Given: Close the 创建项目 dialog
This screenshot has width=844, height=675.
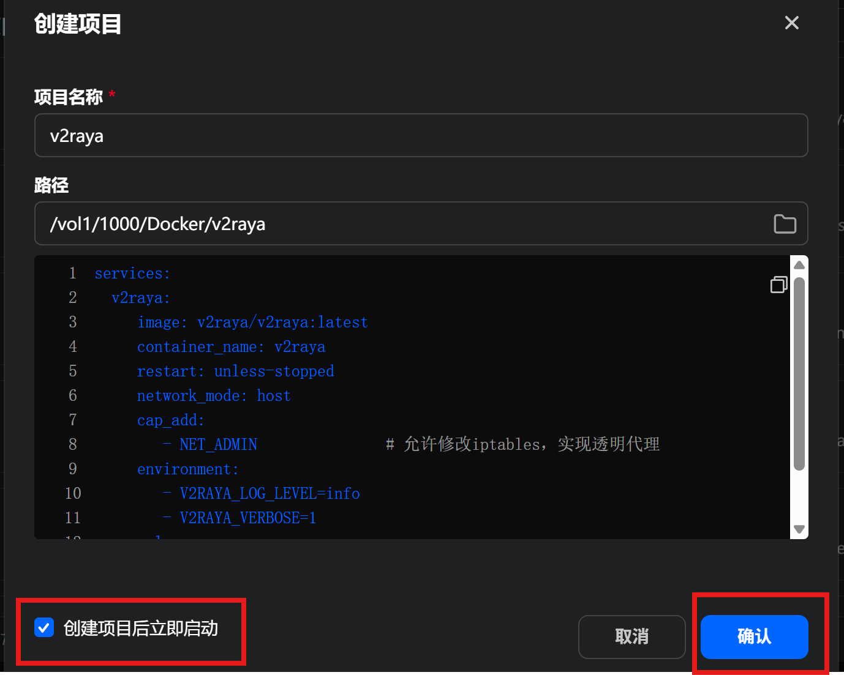Looking at the screenshot, I should click(792, 23).
